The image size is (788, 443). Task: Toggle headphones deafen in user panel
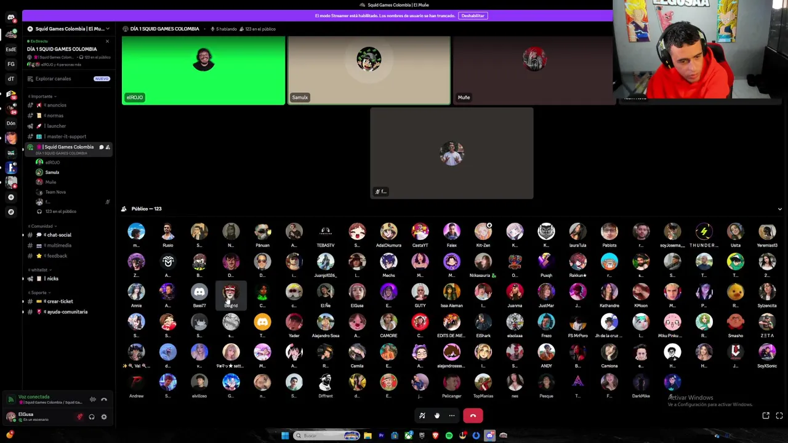(92, 417)
